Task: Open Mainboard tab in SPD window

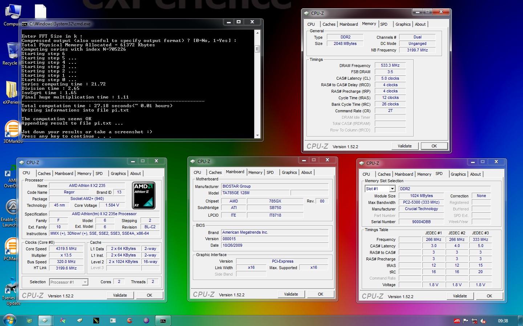Action: coord(404,174)
